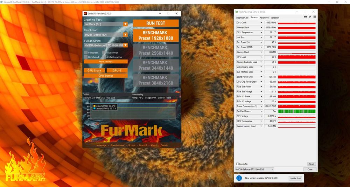Click the GPU-Z app icon in its title bar

pos(237,12)
